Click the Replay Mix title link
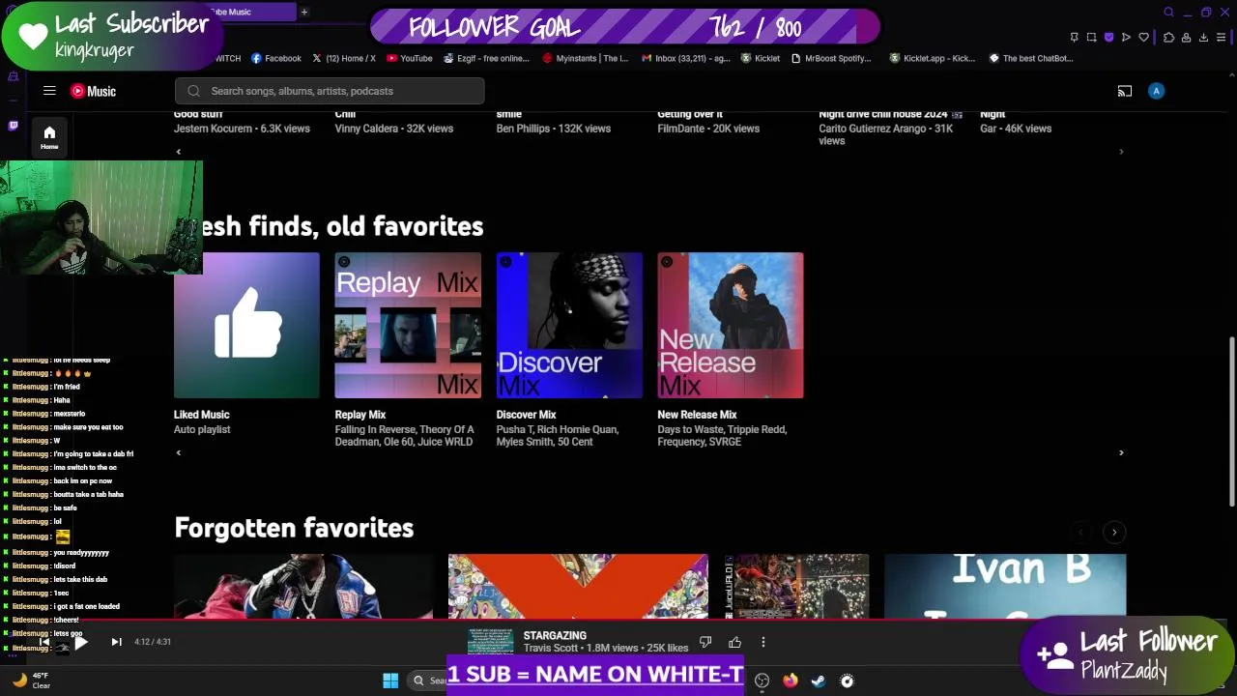This screenshot has height=696, width=1237. [360, 415]
